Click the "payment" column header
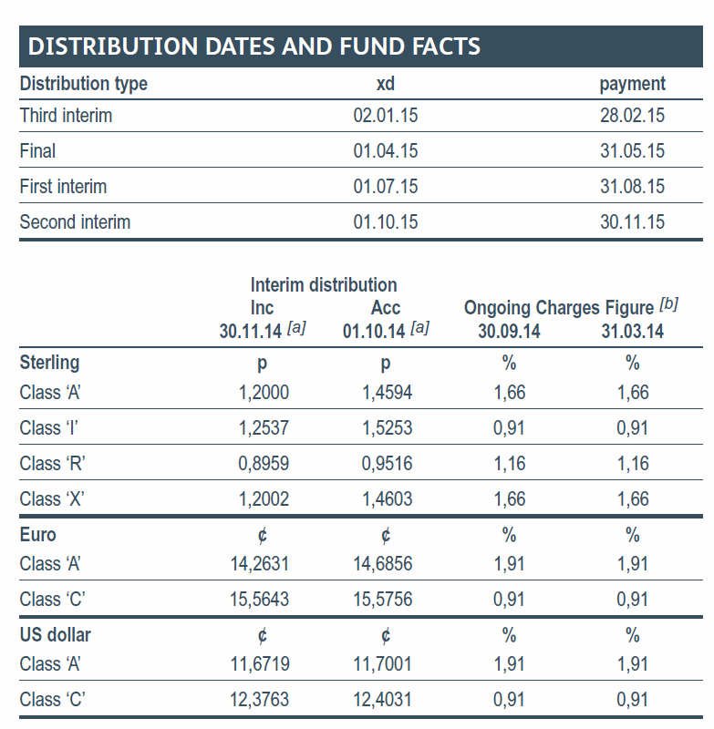The image size is (714, 729). point(632,84)
